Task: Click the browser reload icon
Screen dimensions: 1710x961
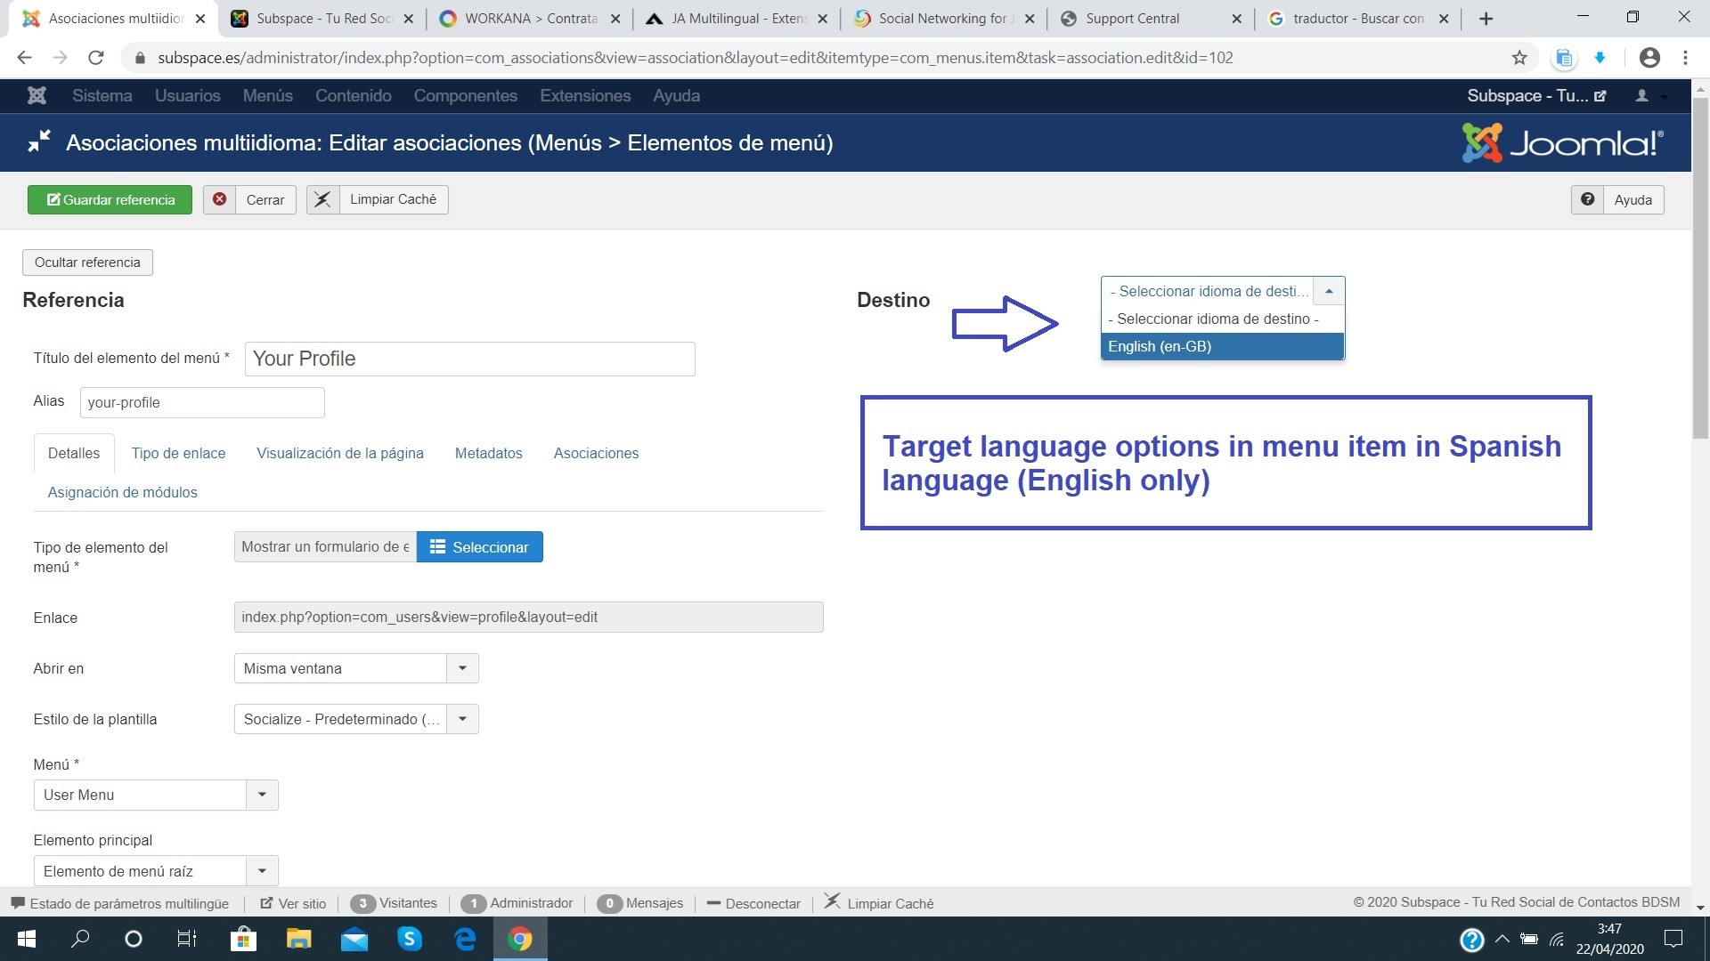Action: click(x=96, y=58)
